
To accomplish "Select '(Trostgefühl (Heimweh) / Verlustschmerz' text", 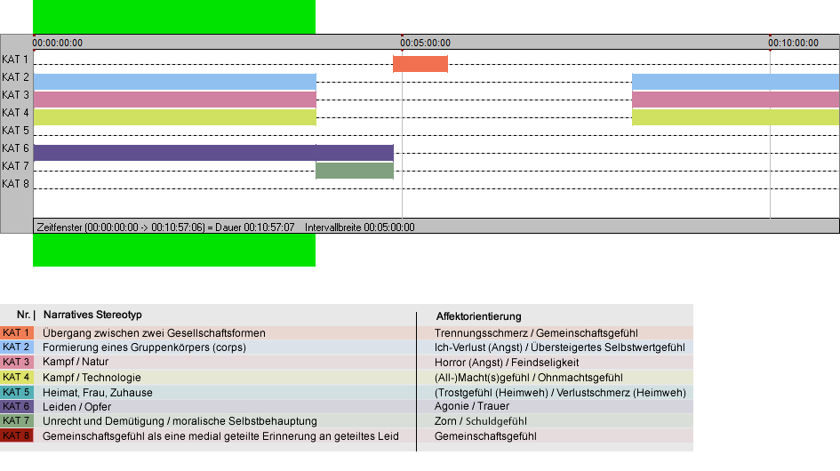I will point(532,393).
